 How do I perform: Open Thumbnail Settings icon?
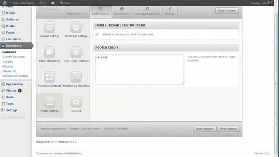49,77
